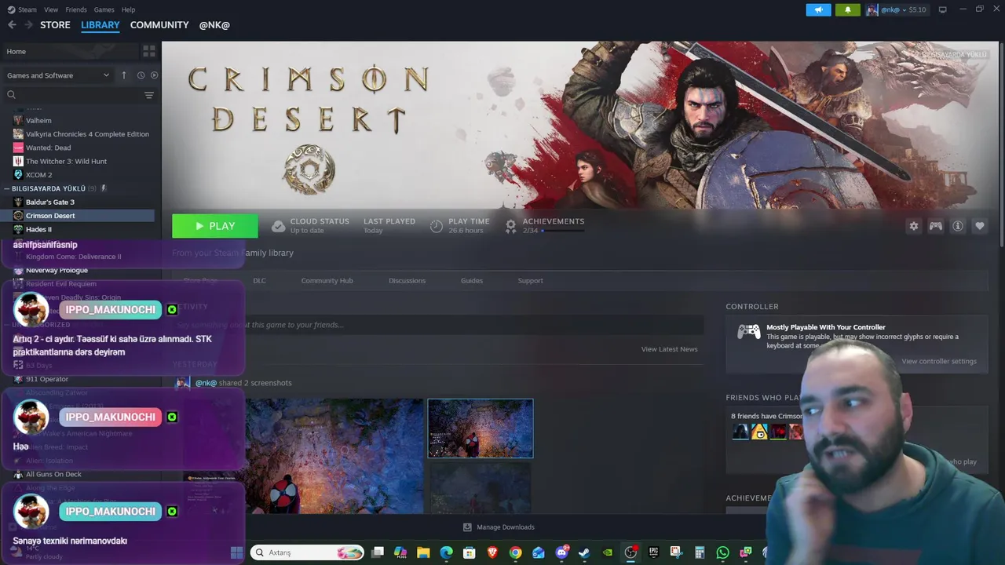Screen dimensions: 1005x565
Task: Open WhatsApp from the taskbar
Action: click(x=722, y=552)
